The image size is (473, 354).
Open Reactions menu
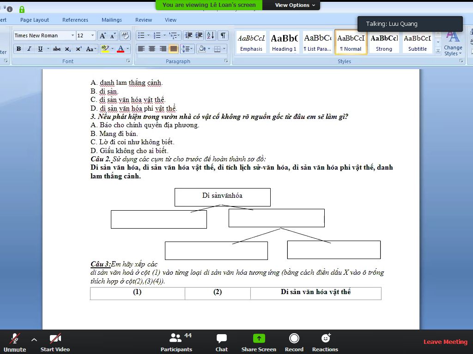pyautogui.click(x=325, y=342)
